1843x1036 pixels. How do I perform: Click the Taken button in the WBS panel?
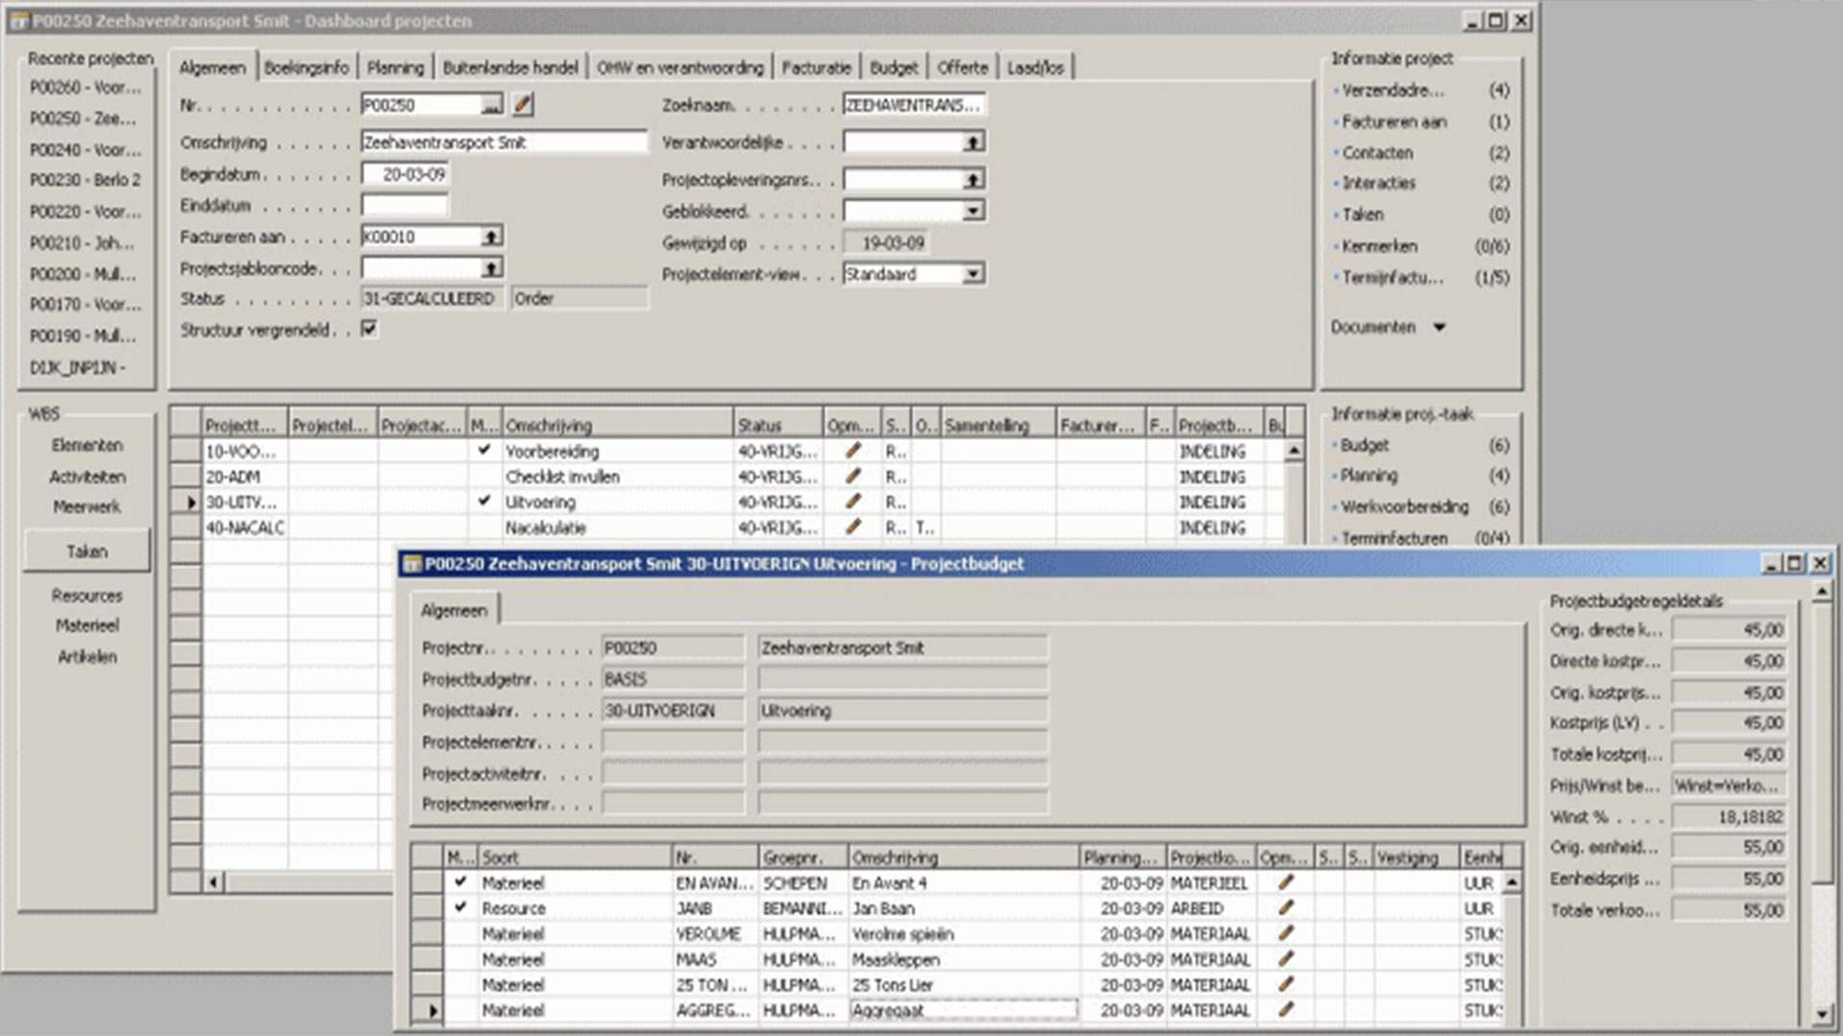[x=86, y=552]
